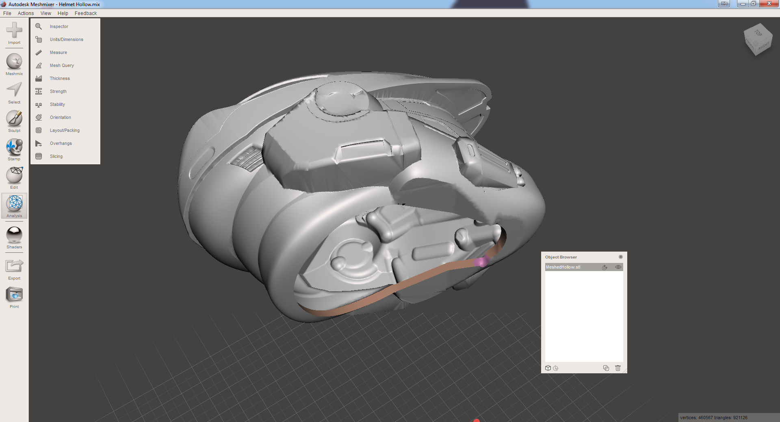The height and width of the screenshot is (422, 780).
Task: Open the Print tool
Action: coord(14,297)
